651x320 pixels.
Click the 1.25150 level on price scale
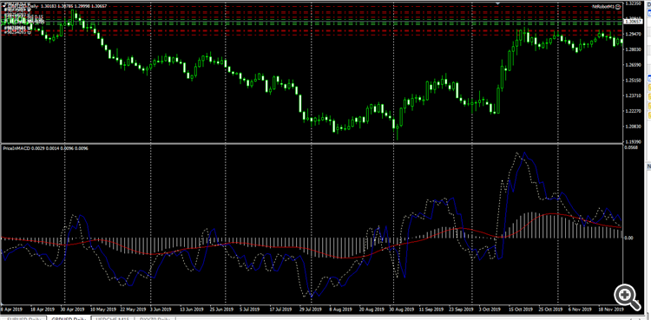(632, 81)
